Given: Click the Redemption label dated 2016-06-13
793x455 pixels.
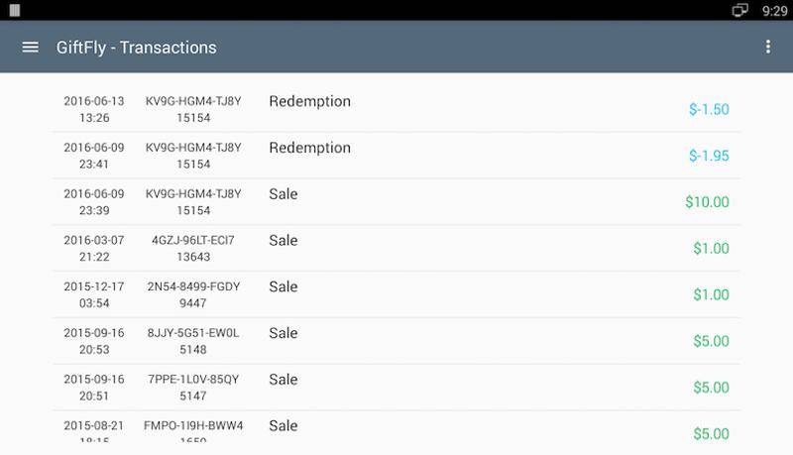Looking at the screenshot, I should click(x=309, y=101).
